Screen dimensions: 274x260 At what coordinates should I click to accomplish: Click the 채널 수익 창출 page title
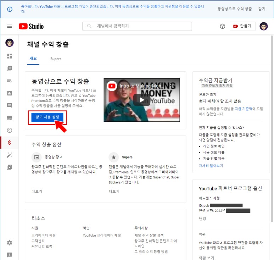(x=48, y=44)
